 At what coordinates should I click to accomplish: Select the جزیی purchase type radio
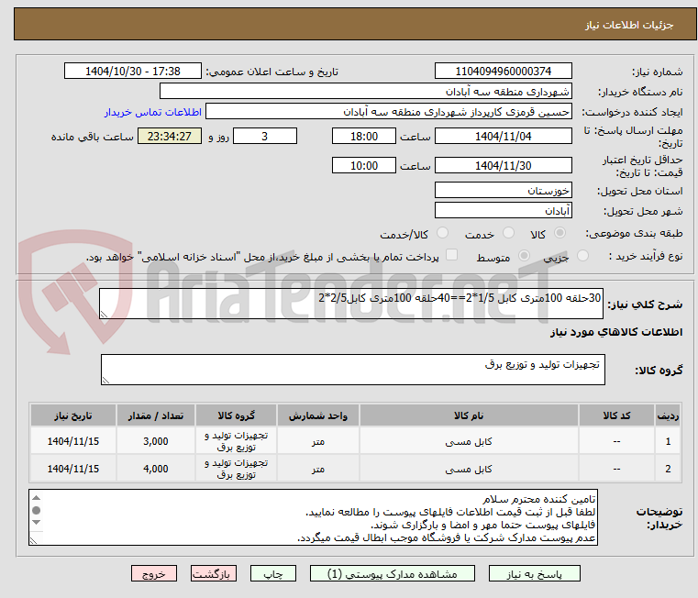point(582,256)
